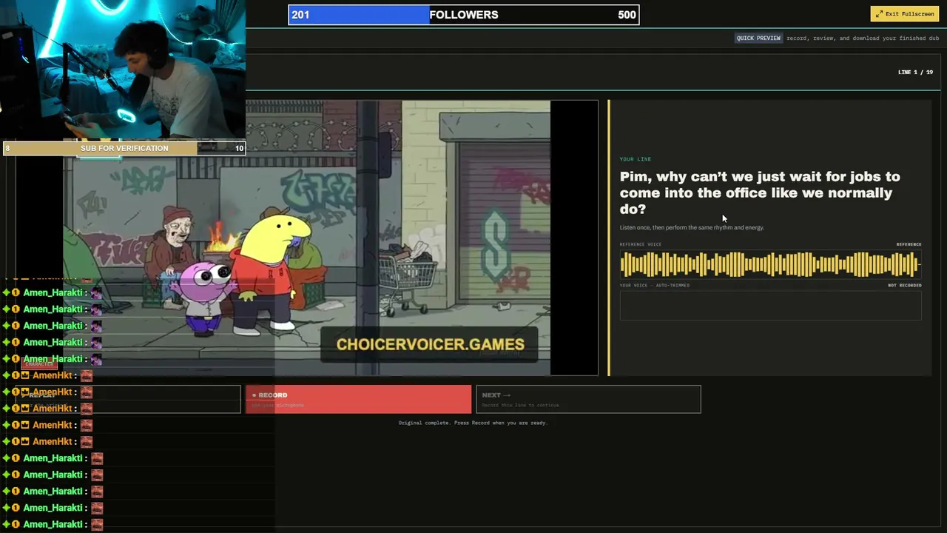The width and height of the screenshot is (947, 533).
Task: Click the 'Original complete. Press Record' status message
Action: [473, 423]
